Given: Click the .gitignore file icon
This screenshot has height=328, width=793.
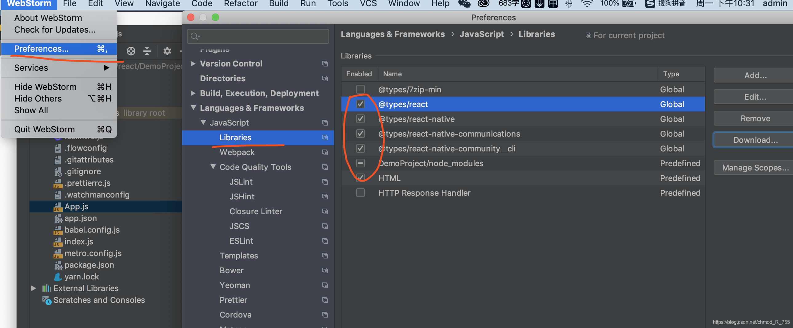Looking at the screenshot, I should 58,172.
